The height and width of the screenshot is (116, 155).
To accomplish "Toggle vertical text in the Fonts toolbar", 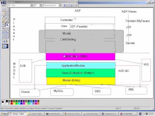I will coord(75,5).
